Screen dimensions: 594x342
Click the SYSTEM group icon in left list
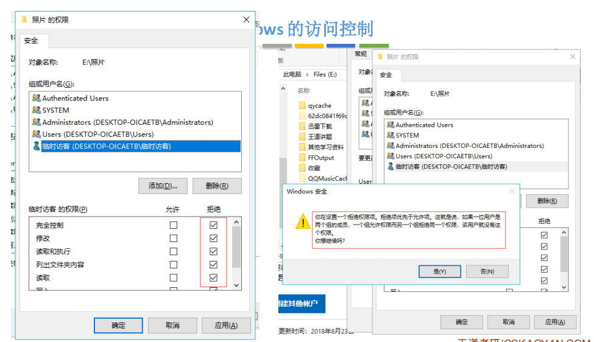(x=37, y=110)
